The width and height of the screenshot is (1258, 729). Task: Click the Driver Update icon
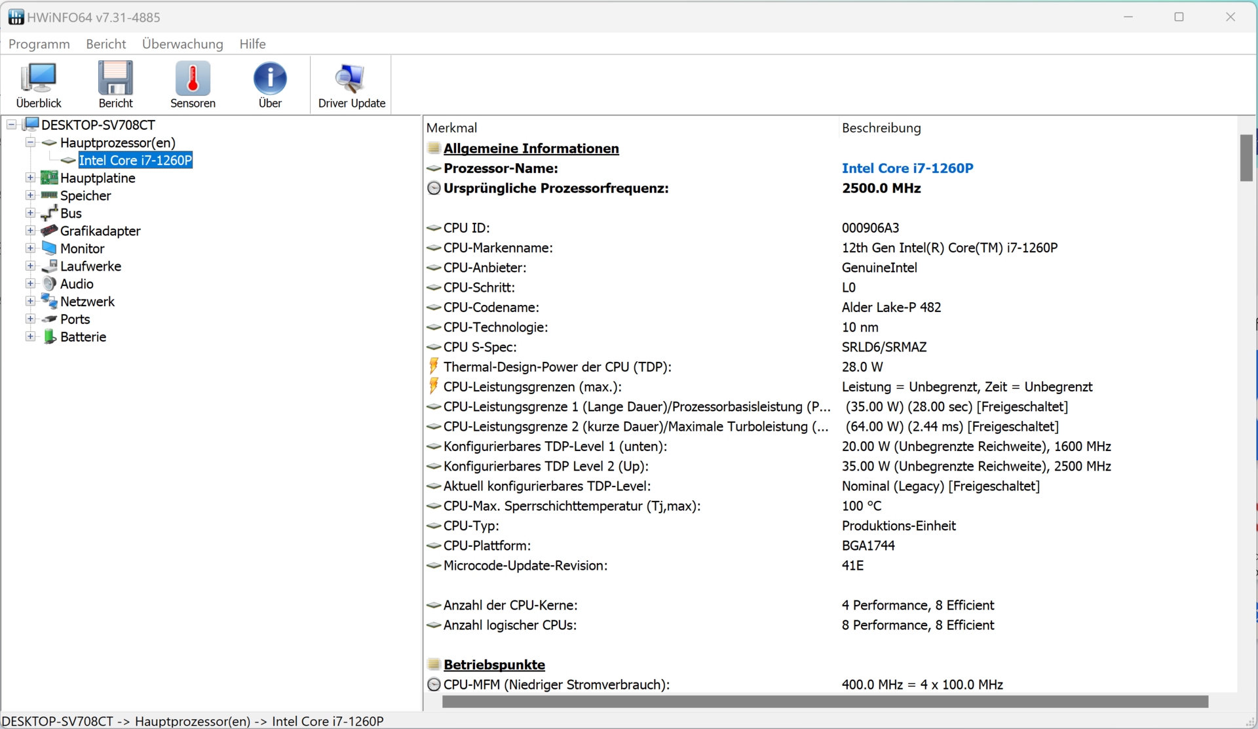[x=351, y=79]
